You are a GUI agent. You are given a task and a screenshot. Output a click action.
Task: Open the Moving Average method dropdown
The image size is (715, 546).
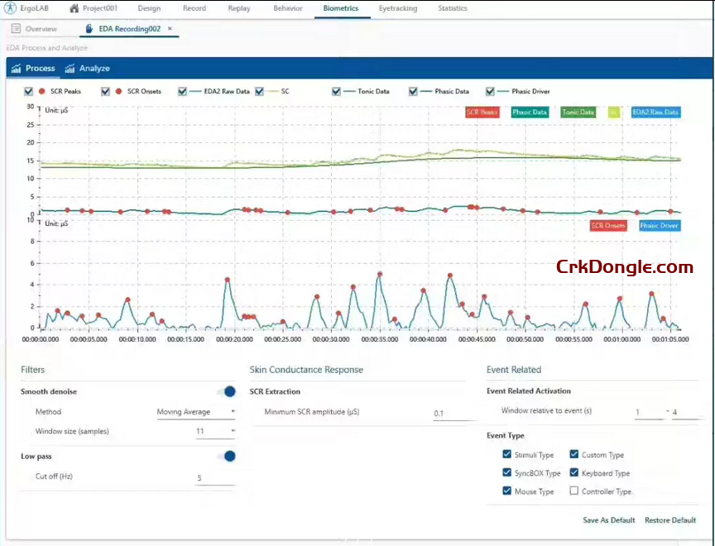click(196, 411)
